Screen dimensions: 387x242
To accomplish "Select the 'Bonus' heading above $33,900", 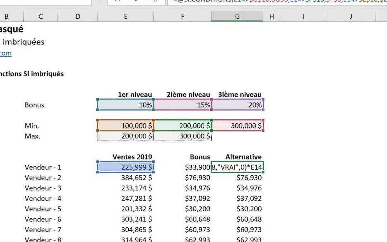I will click(200, 157).
